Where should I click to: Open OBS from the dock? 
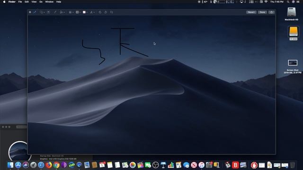[x=156, y=165]
